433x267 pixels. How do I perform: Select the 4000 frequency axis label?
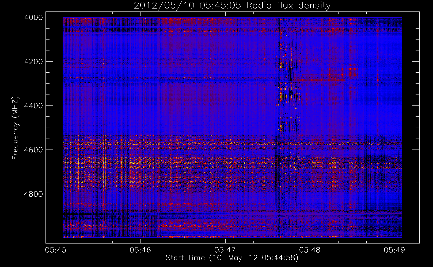click(33, 17)
